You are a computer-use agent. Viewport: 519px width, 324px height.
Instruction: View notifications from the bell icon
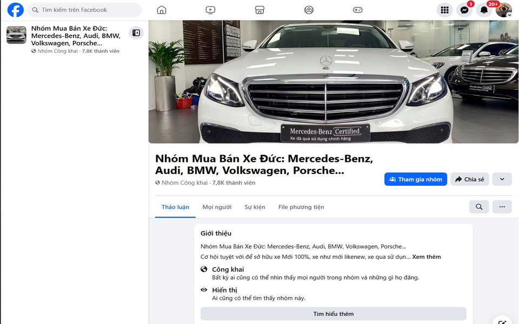(x=484, y=10)
